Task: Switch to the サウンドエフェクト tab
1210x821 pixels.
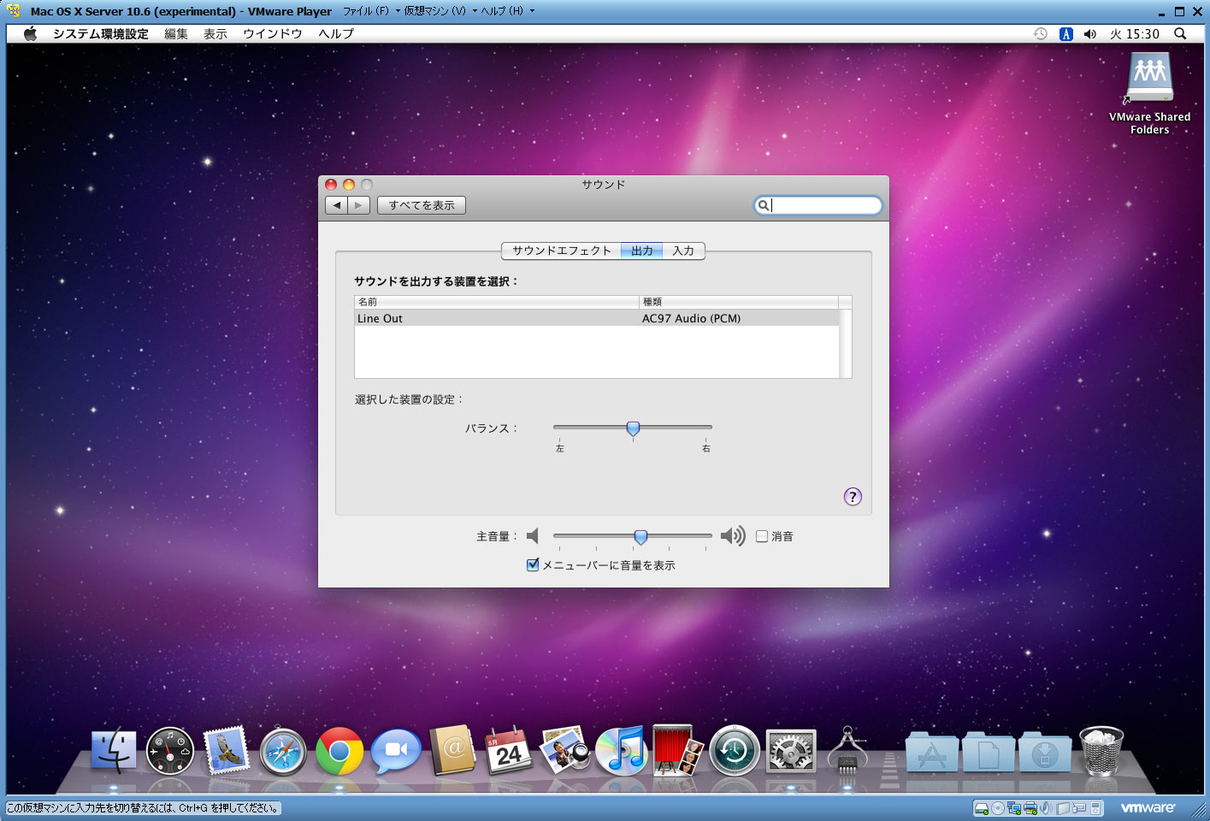Action: [x=561, y=251]
